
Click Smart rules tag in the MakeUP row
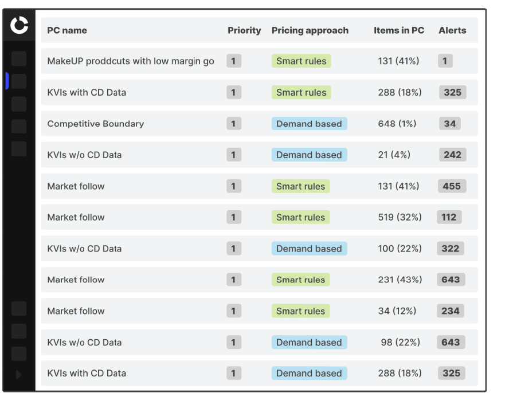[301, 61]
